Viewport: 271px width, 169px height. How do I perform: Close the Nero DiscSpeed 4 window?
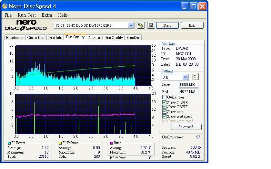(x=202, y=6)
